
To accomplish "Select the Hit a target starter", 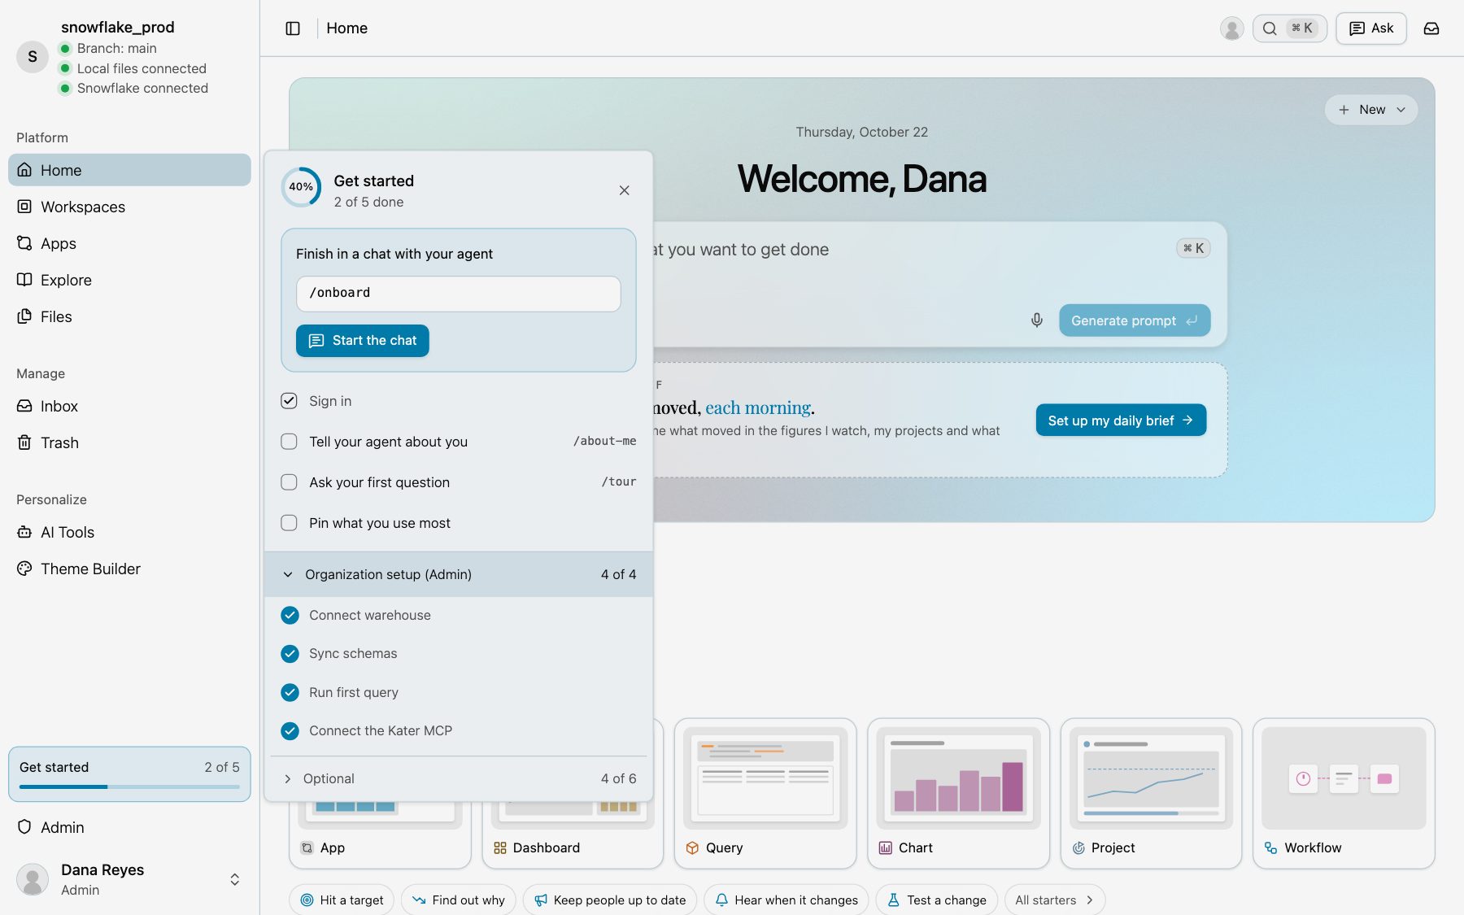I will pos(342,900).
